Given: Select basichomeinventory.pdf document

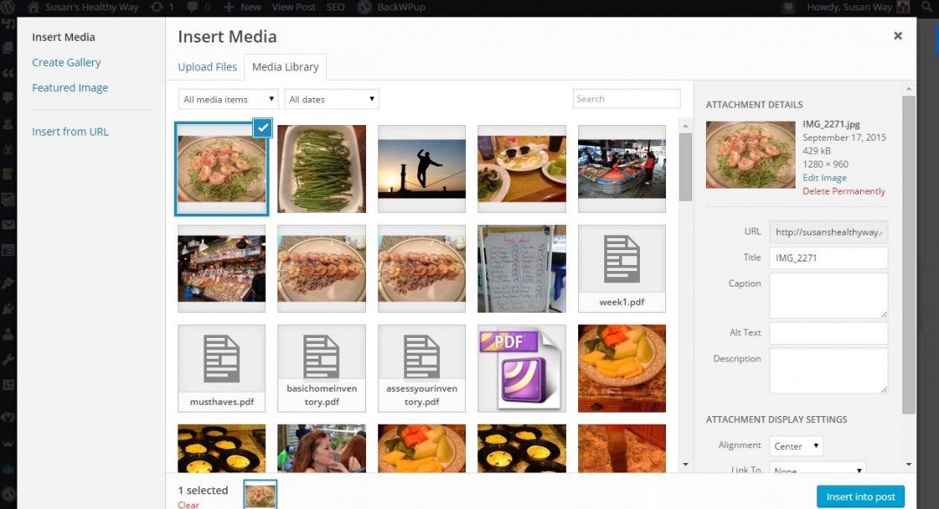Looking at the screenshot, I should [322, 368].
